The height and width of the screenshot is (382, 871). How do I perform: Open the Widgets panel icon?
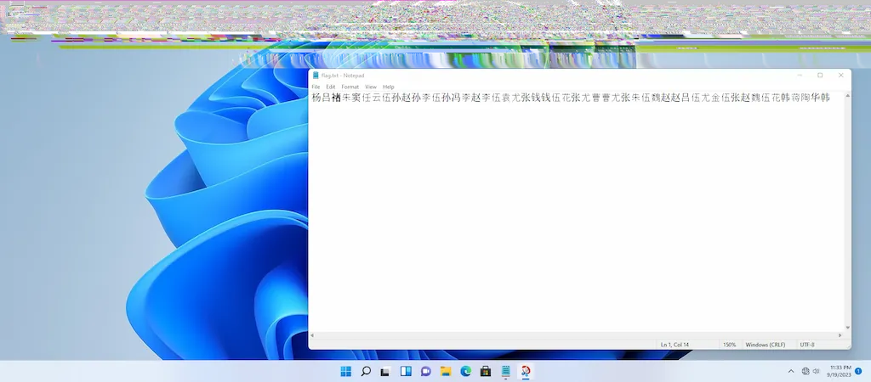pos(406,371)
